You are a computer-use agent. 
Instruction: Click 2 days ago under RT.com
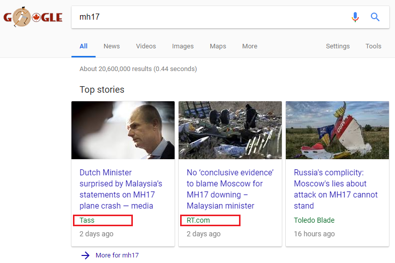click(204, 234)
